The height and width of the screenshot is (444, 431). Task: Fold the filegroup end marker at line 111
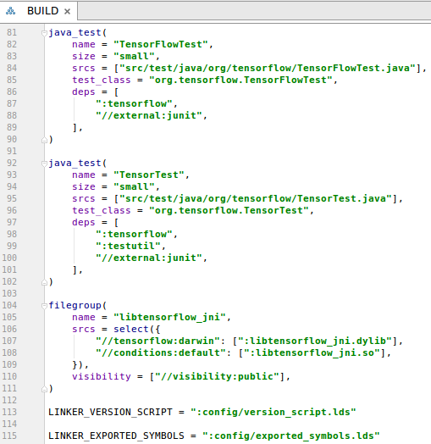coord(44,390)
